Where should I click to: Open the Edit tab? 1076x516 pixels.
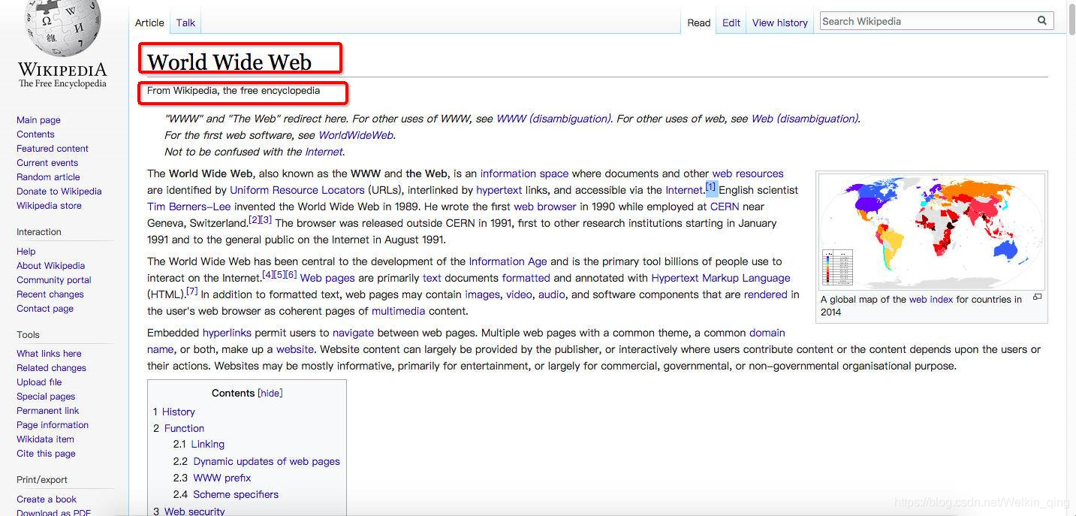click(731, 23)
